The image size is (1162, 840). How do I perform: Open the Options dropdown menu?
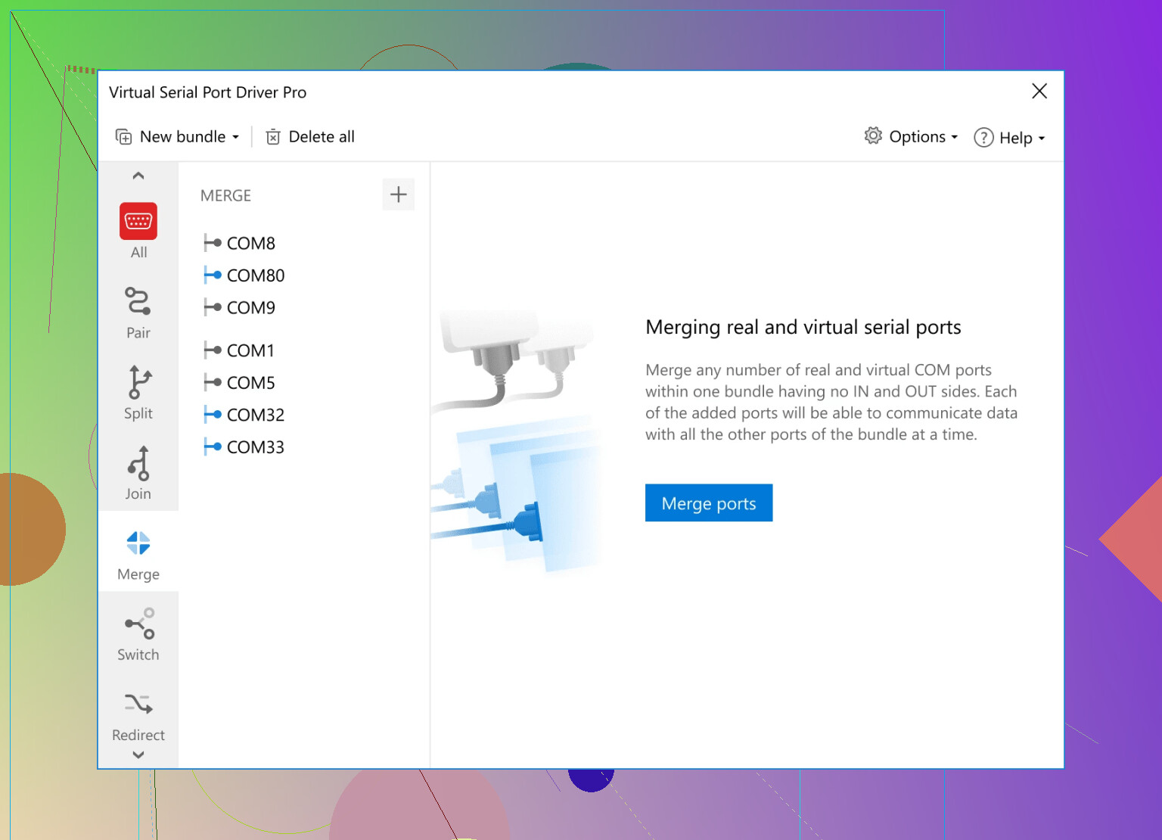click(912, 137)
